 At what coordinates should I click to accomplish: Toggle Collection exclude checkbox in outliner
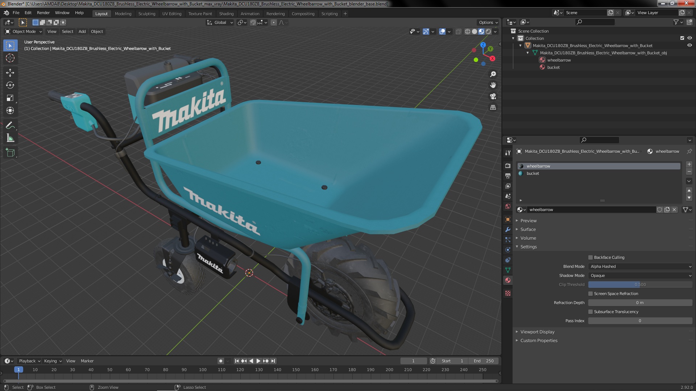(682, 38)
